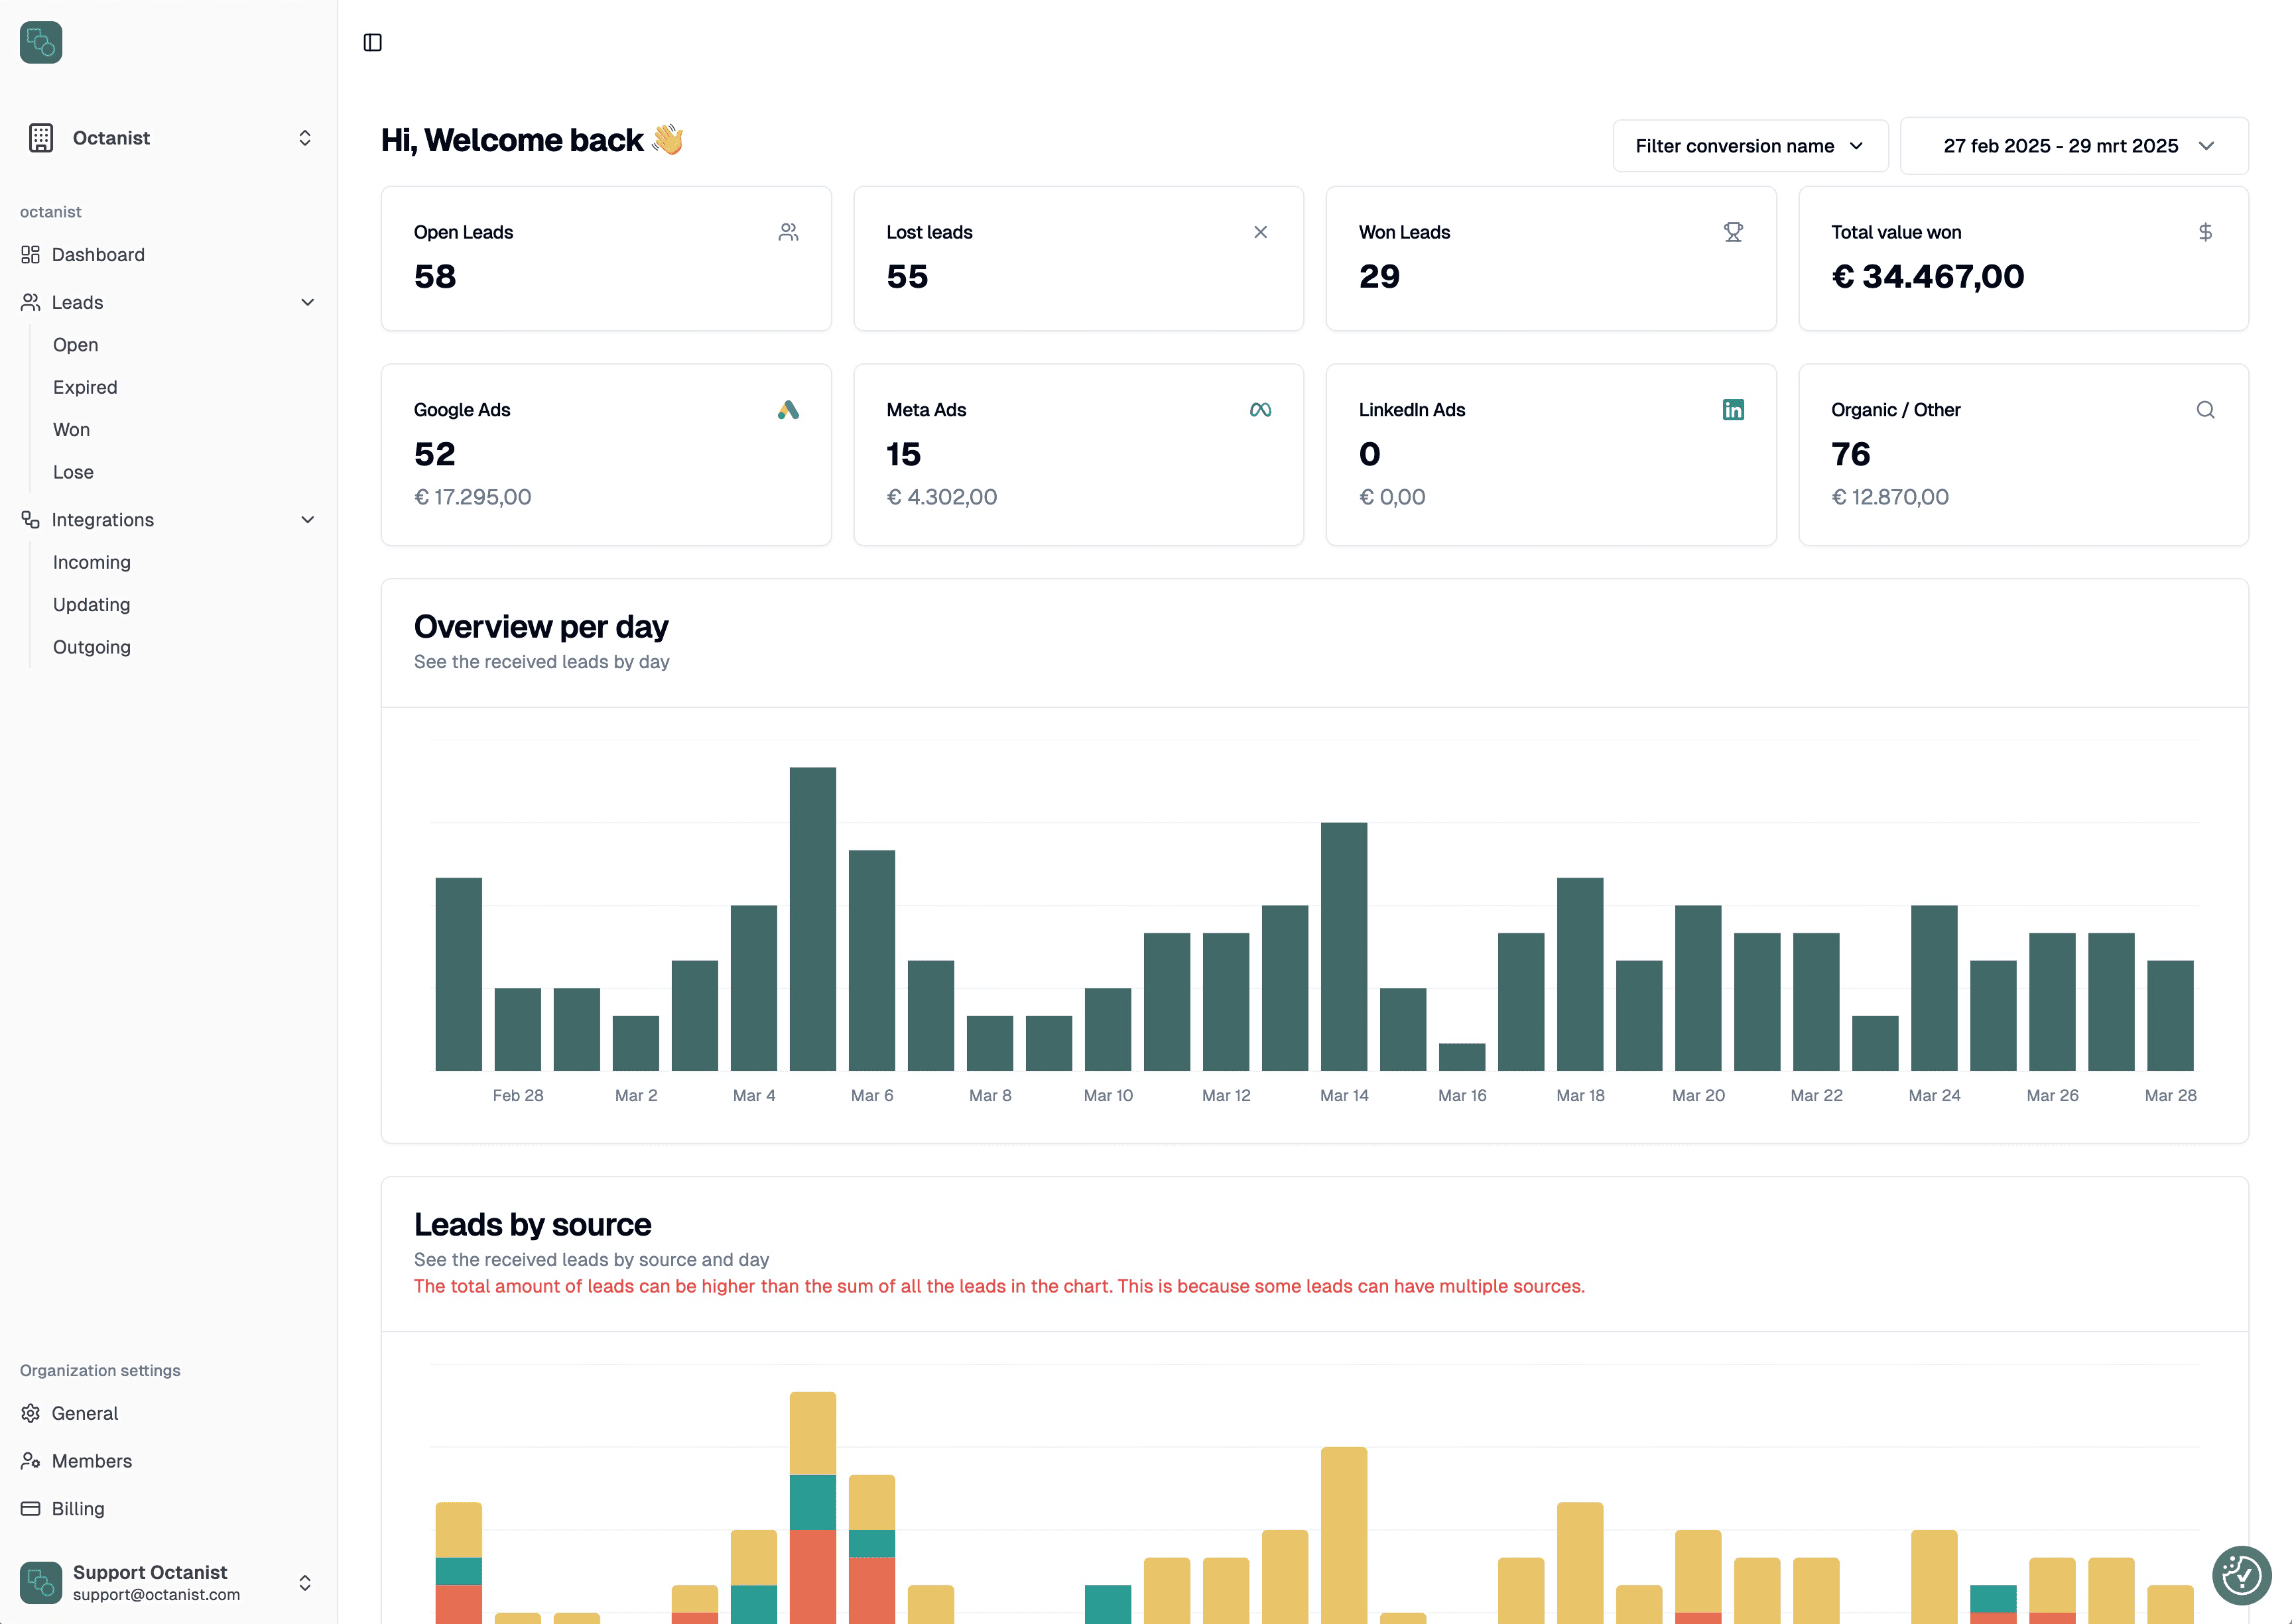Viewport: 2292px width, 1624px height.
Task: Click the dollar icon on Total value won card
Action: [x=2205, y=231]
